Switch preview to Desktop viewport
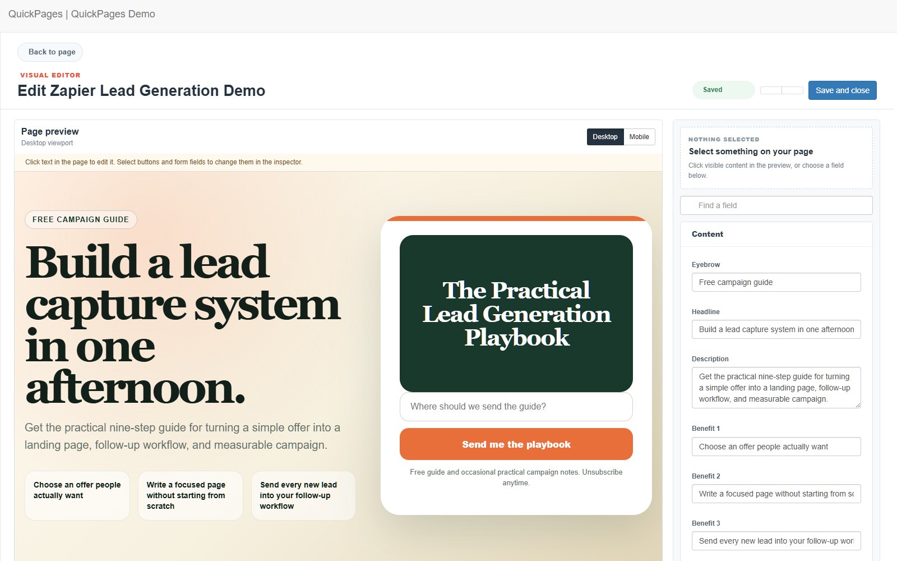The image size is (897, 561). click(605, 137)
